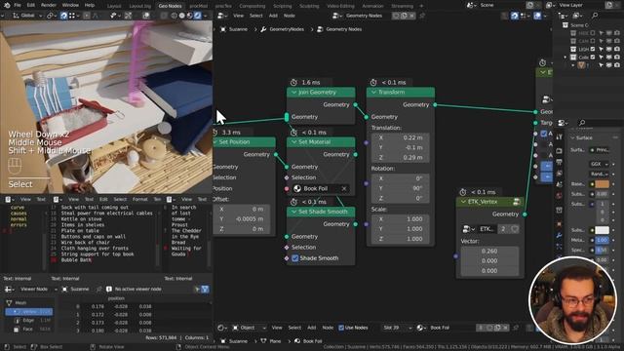
Task: Add a new workspace with the plus tab
Action: point(421,6)
